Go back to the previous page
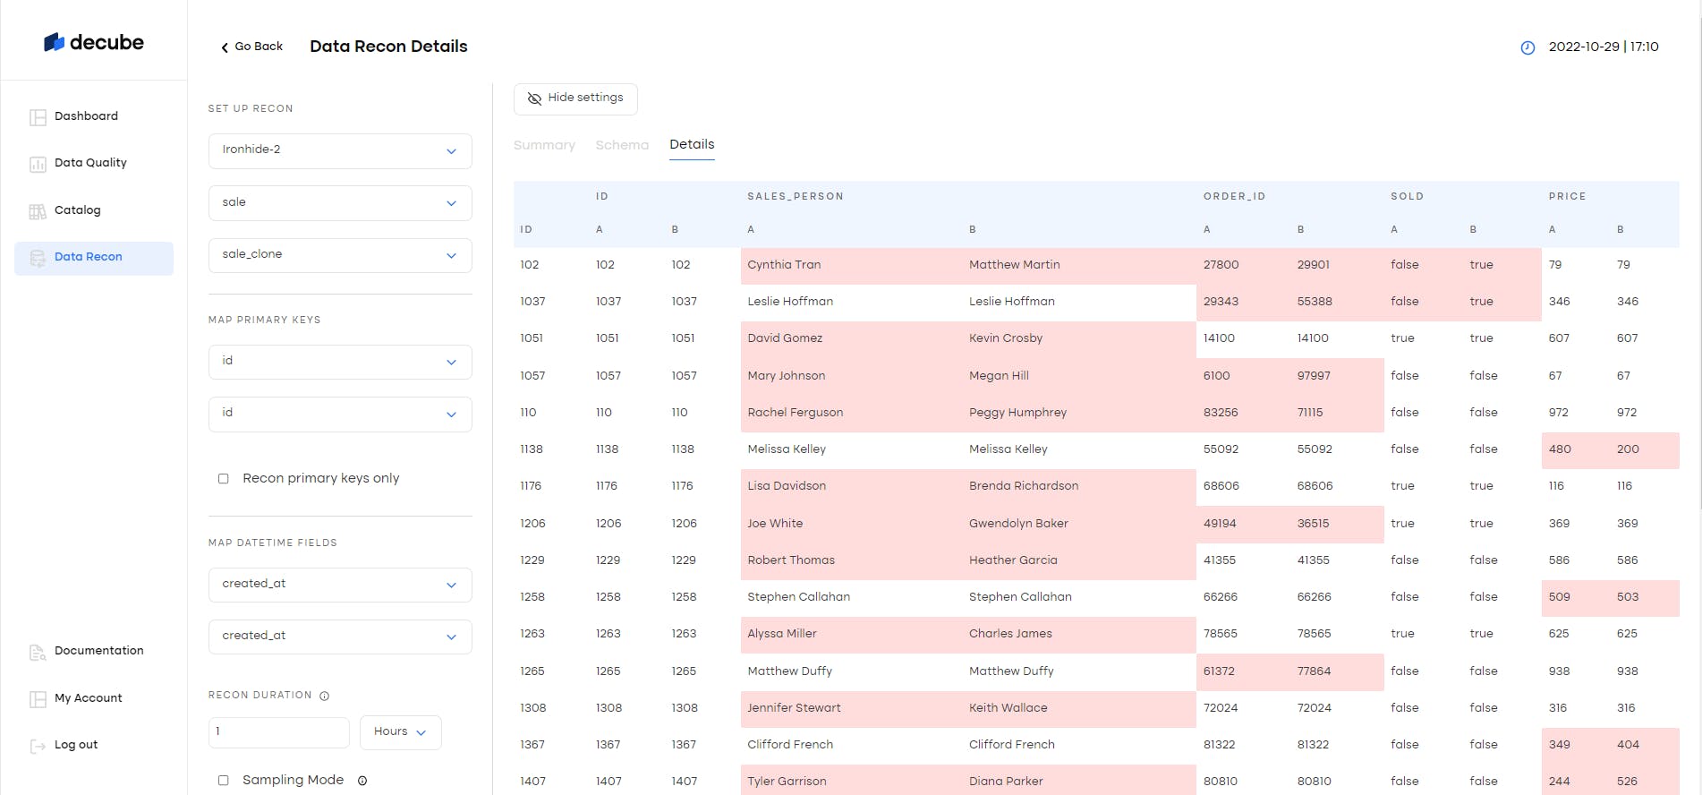Viewport: 1702px width, 795px height. [251, 47]
